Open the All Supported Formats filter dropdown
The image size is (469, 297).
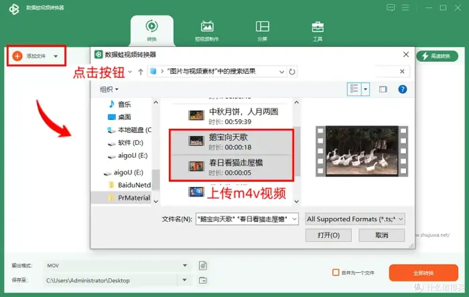355,219
